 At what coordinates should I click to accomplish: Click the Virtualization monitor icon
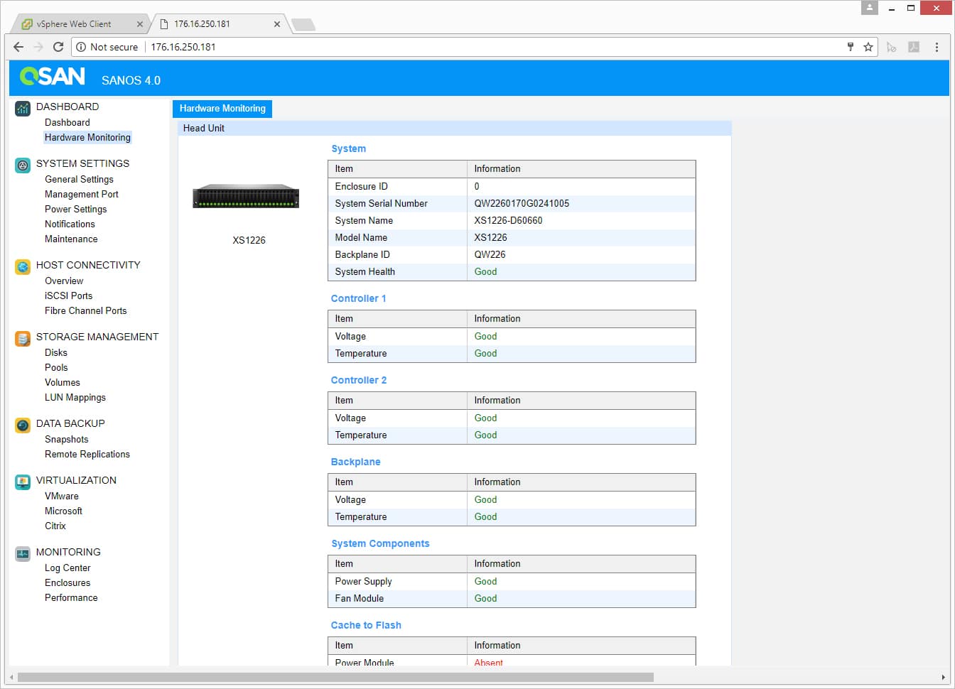point(23,482)
